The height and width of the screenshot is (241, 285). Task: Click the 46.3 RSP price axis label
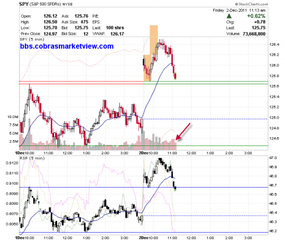pyautogui.click(x=273, y=222)
